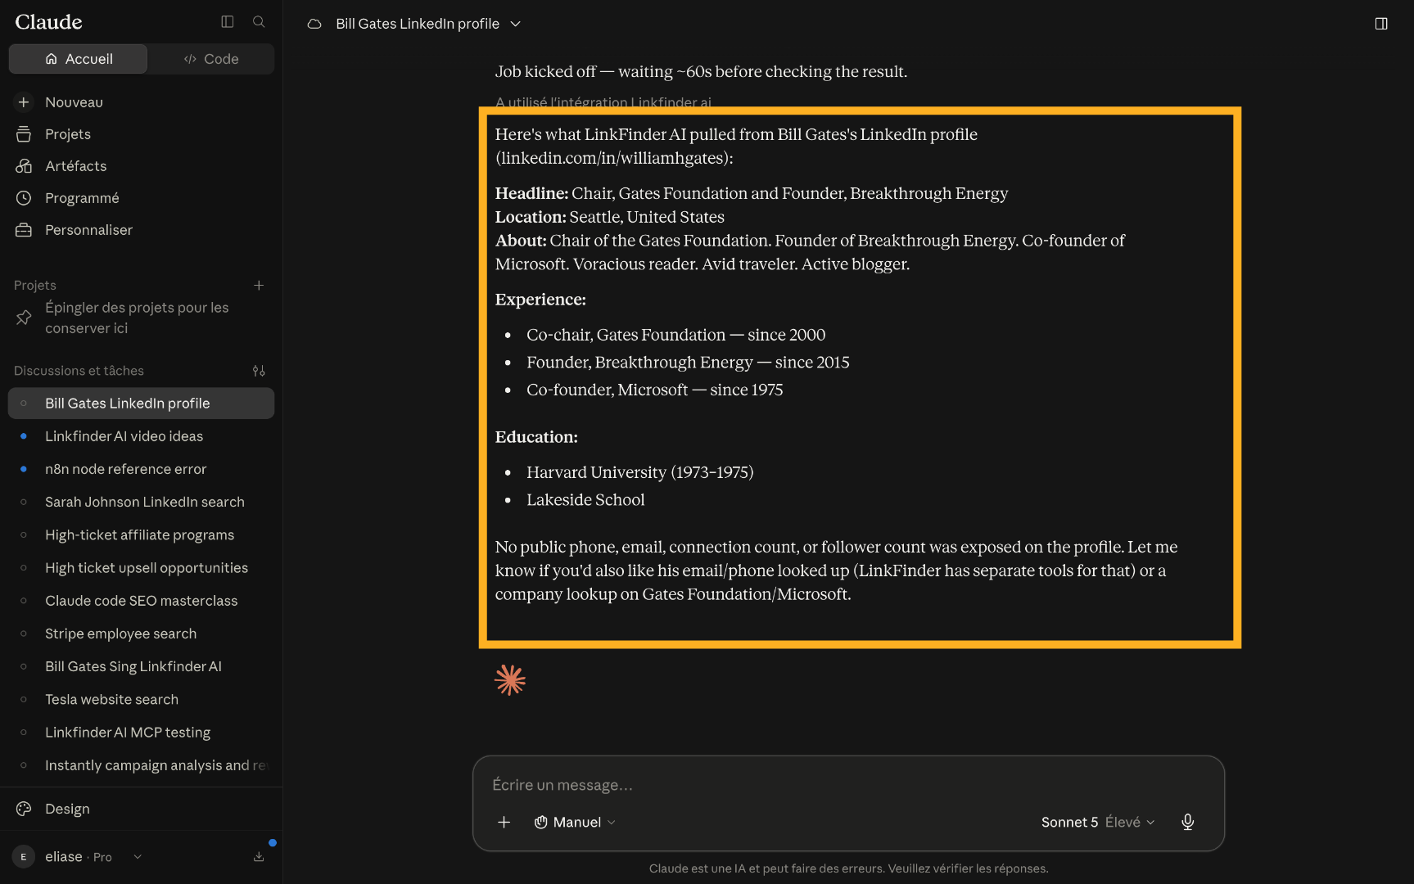Open the right side panel icon
This screenshot has width=1414, height=884.
tap(1381, 24)
